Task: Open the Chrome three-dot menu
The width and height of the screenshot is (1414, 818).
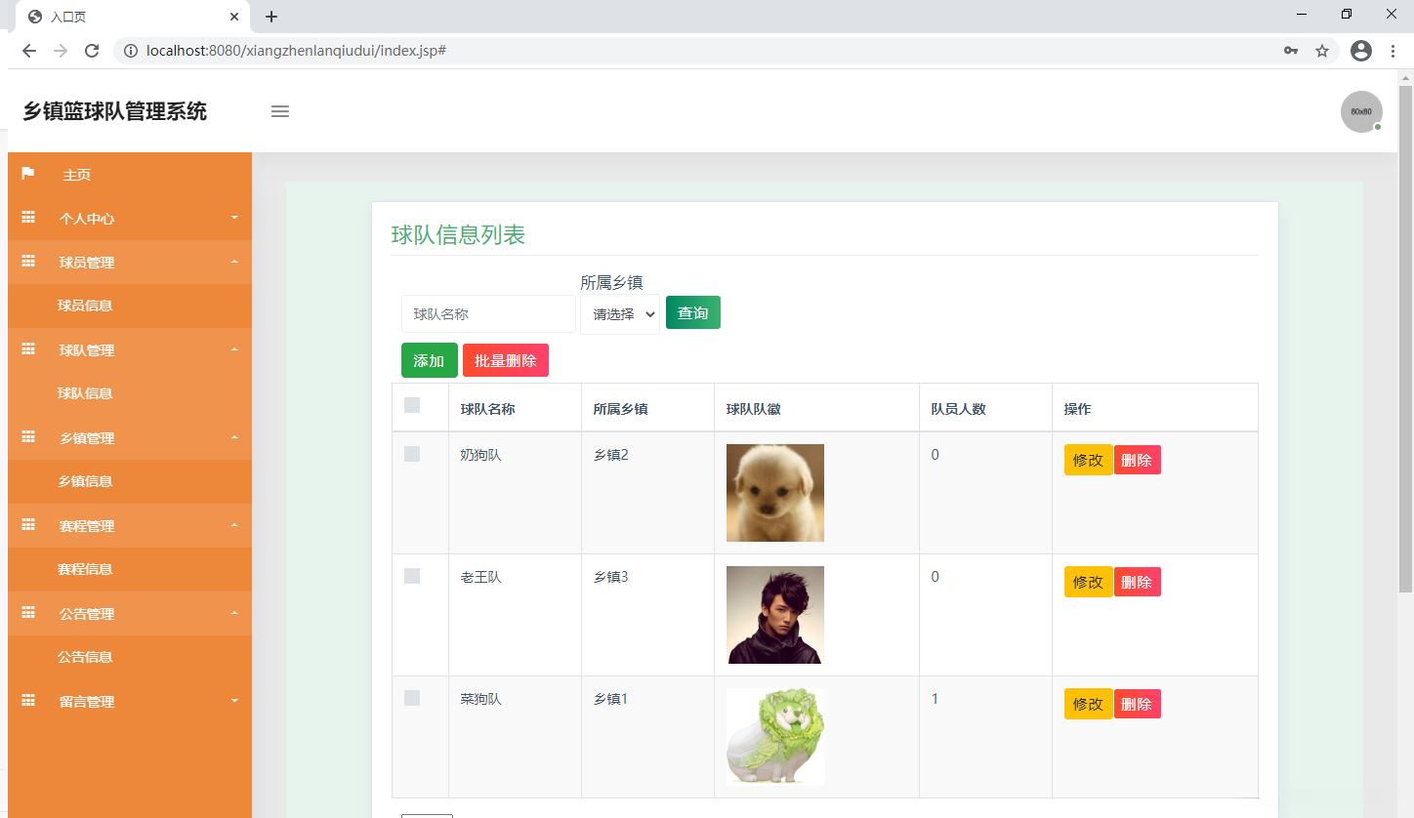Action: [1393, 51]
